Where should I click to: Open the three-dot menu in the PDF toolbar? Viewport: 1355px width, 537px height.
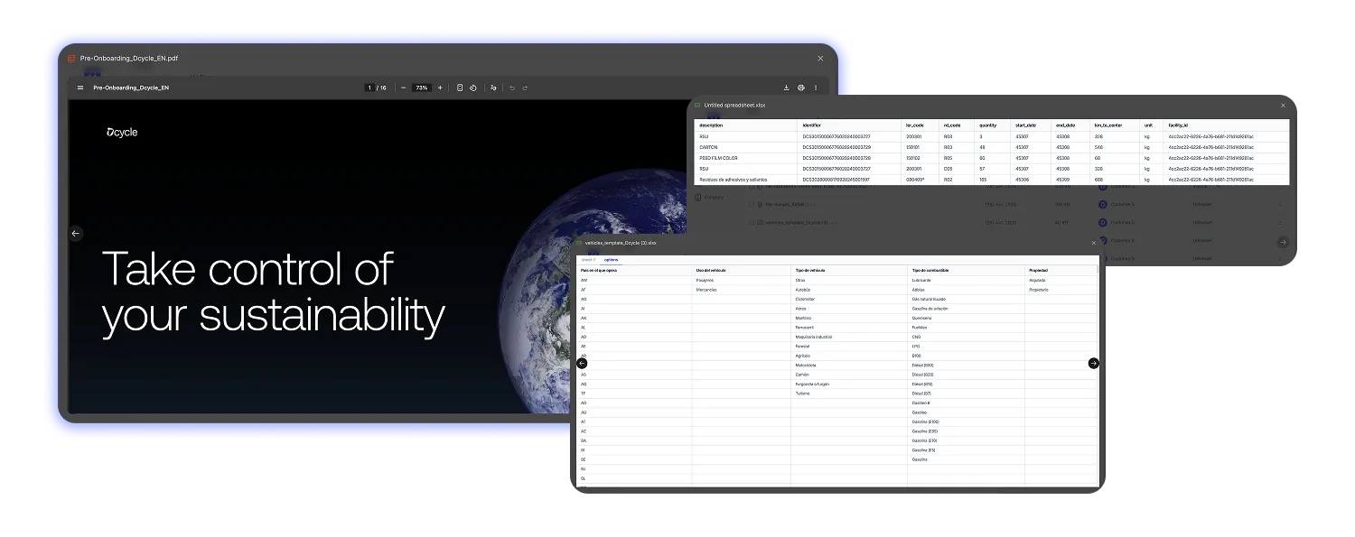pyautogui.click(x=816, y=88)
